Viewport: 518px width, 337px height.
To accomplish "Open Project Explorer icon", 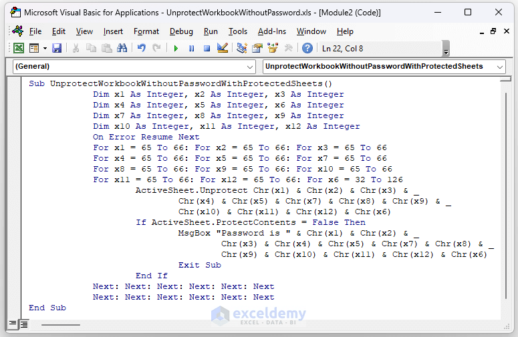I will tap(242, 49).
